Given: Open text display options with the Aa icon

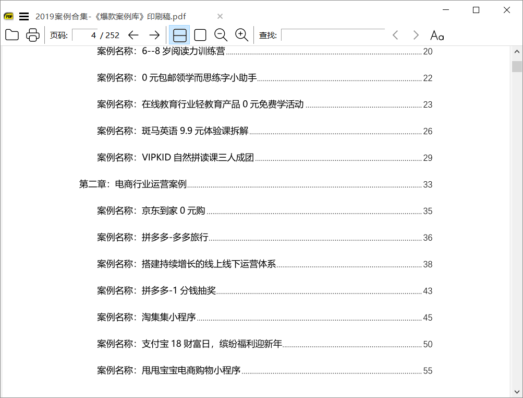Looking at the screenshot, I should pos(436,35).
